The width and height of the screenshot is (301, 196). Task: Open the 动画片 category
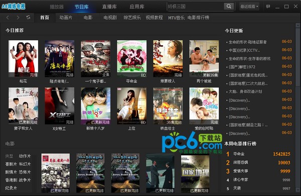coord(66,18)
